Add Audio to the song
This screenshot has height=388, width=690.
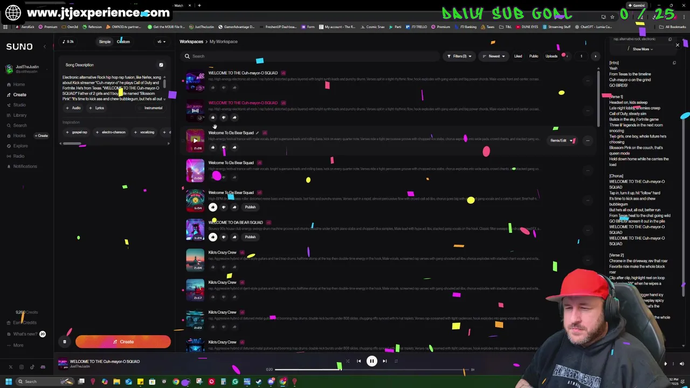[73, 108]
